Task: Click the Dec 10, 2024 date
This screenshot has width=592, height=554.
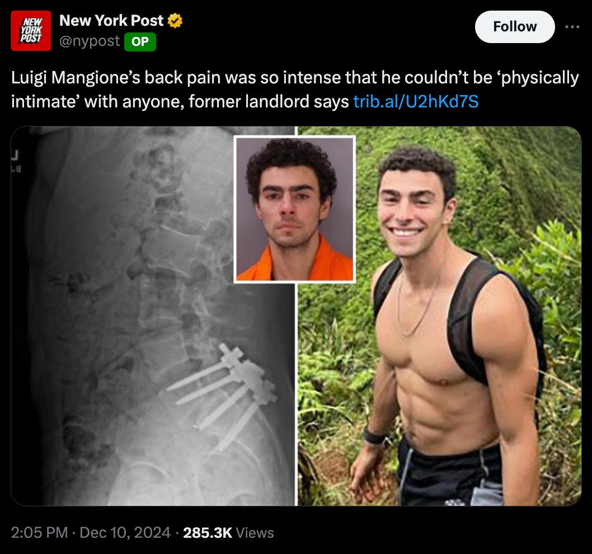Action: [x=125, y=533]
